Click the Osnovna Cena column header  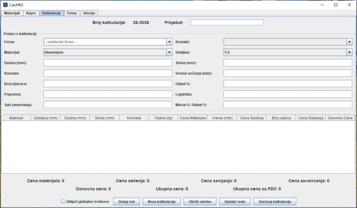340,118
